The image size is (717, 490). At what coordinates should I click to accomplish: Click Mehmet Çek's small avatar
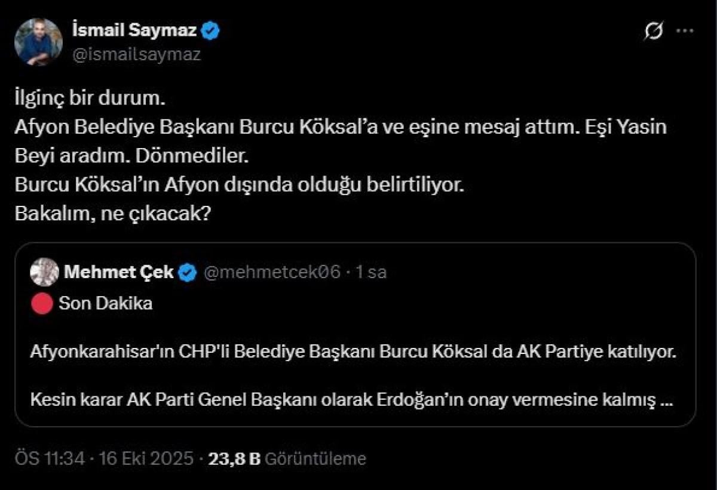(45, 272)
